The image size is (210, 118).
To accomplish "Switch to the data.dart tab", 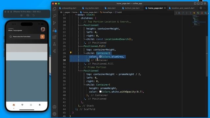I will point(110,8).
